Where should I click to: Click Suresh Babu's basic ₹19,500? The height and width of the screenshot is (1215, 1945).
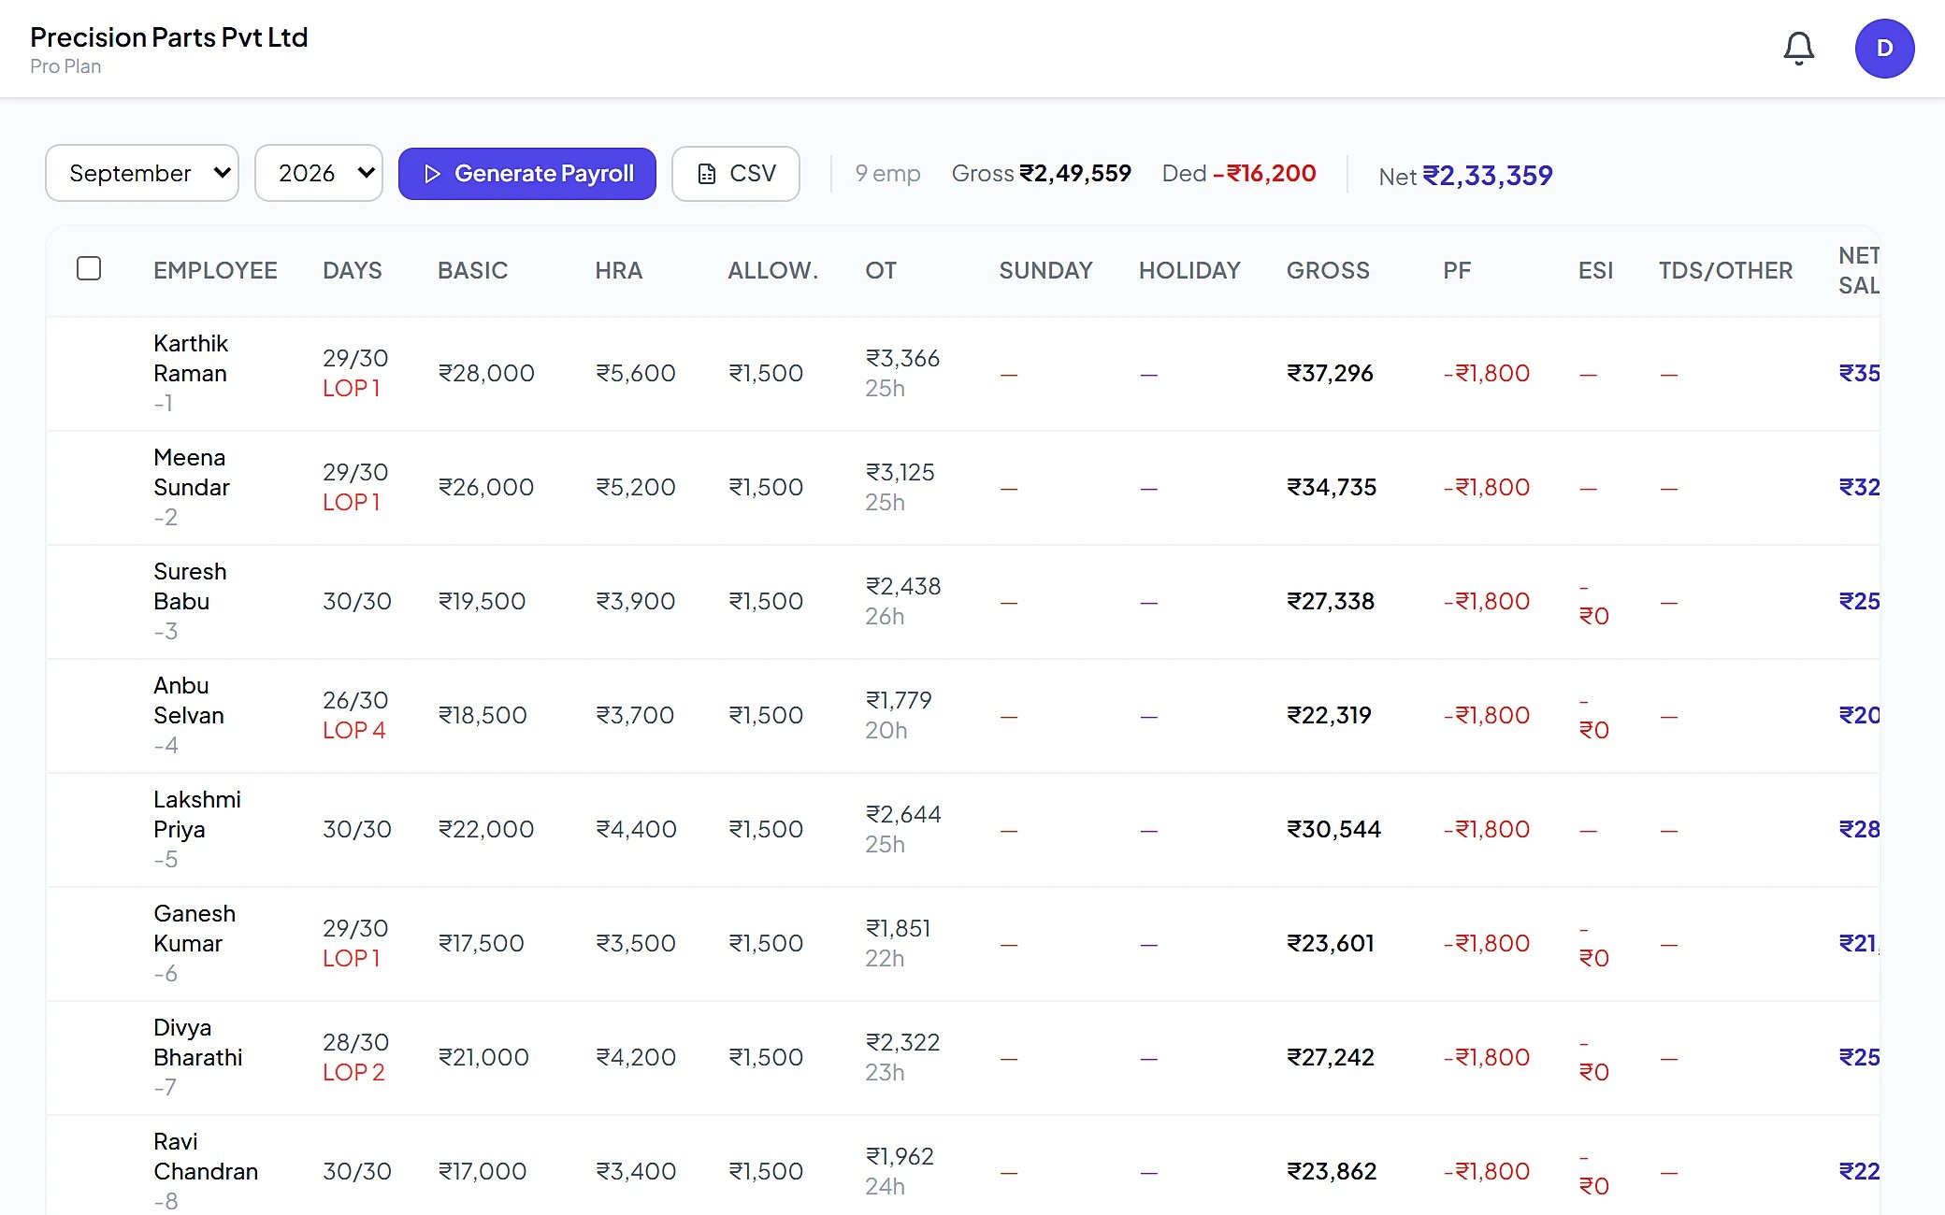tap(482, 602)
